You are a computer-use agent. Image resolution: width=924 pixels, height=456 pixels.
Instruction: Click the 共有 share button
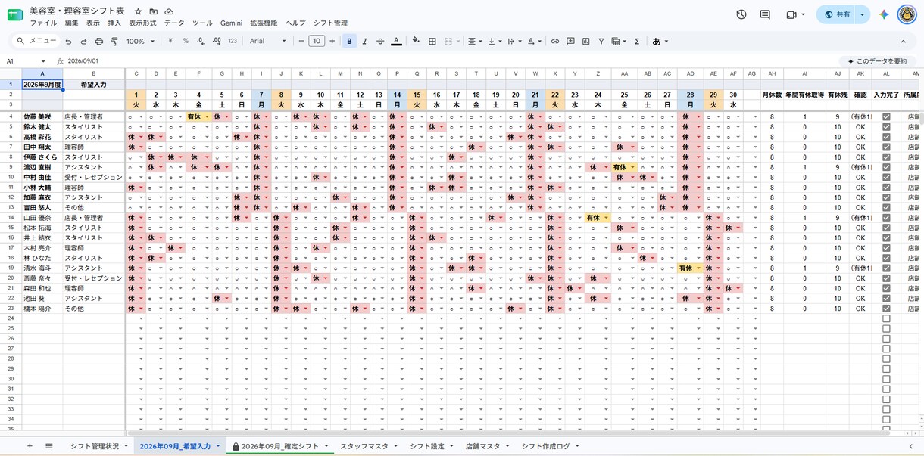pyautogui.click(x=837, y=14)
